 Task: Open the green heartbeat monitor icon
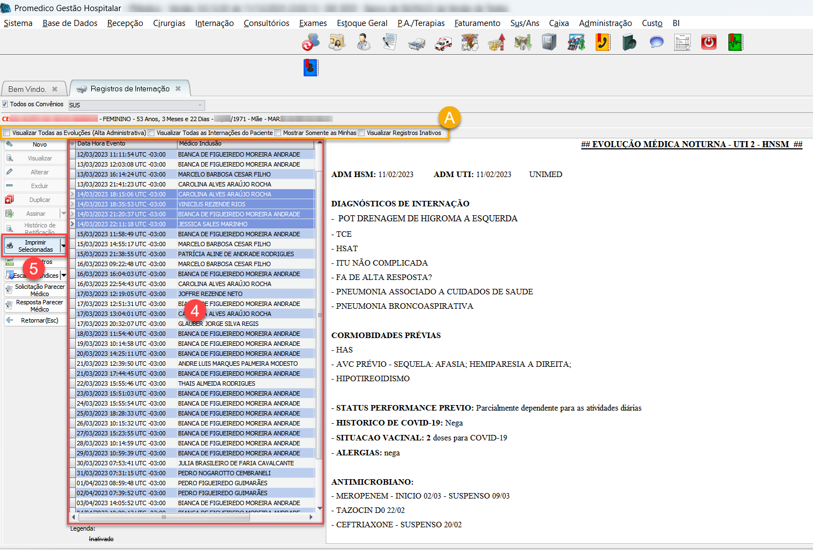pyautogui.click(x=735, y=43)
